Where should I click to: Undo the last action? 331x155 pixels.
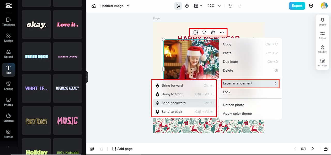tap(231, 6)
